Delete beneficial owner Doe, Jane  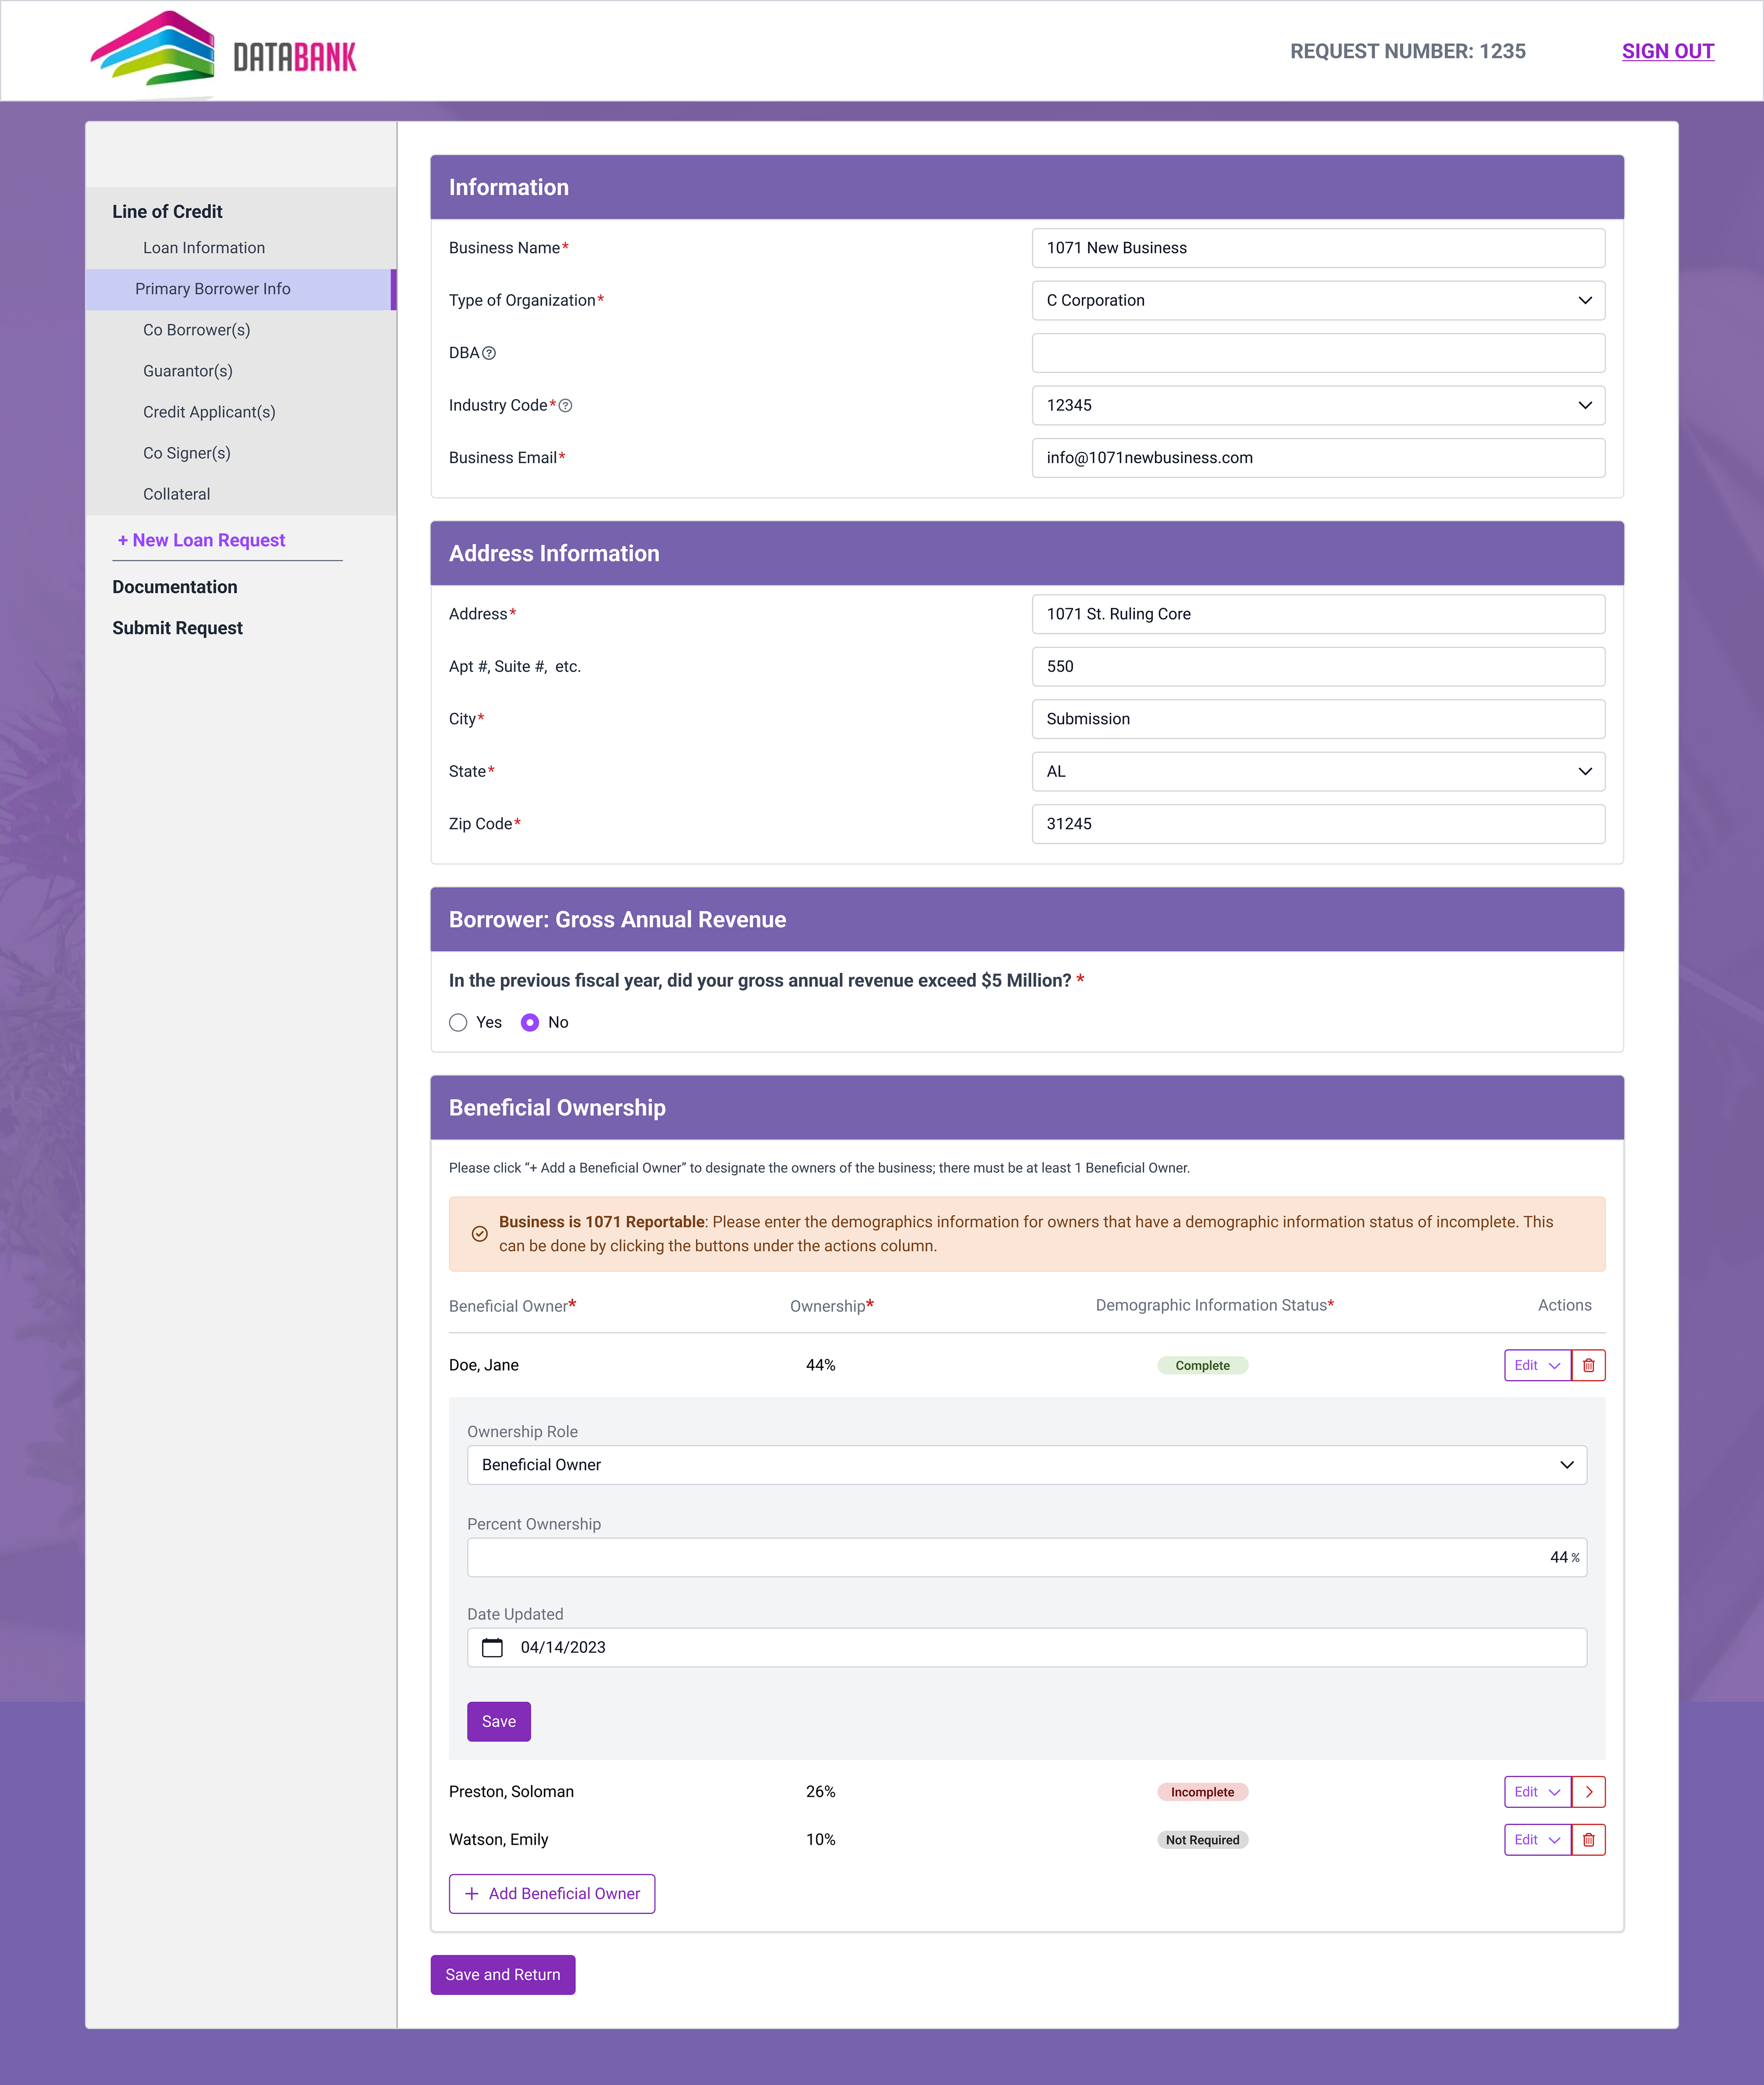pyautogui.click(x=1588, y=1365)
